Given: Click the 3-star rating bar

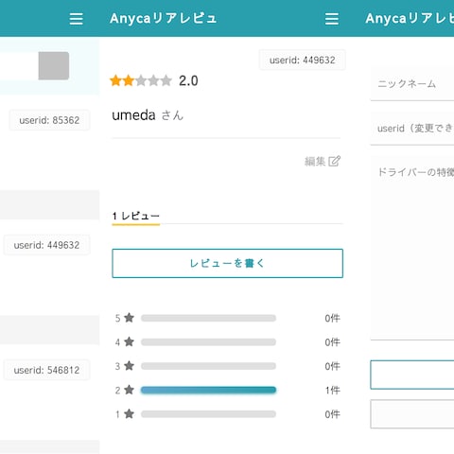Looking at the screenshot, I should (208, 366).
